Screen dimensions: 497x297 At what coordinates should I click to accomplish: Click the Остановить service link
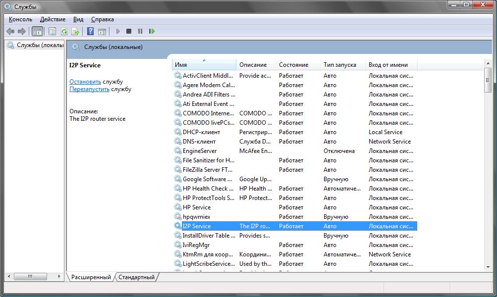(x=85, y=82)
